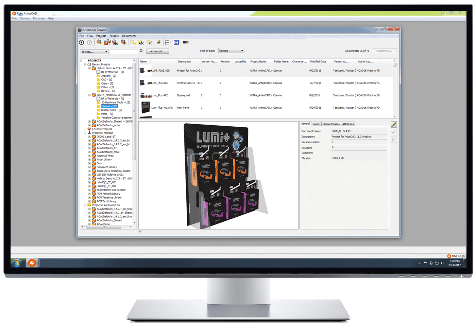Click the project tree vertical scrollbar
The width and height of the screenshot is (476, 326).
point(135,111)
